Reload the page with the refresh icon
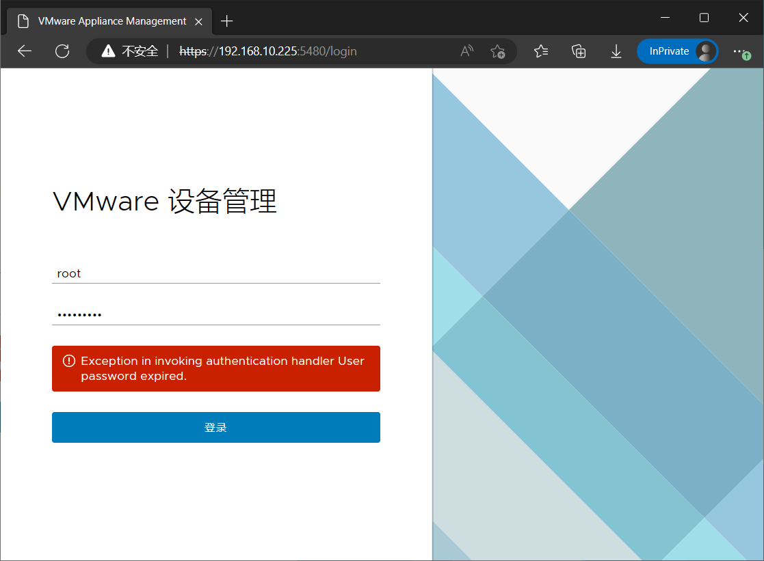The image size is (764, 561). click(62, 51)
